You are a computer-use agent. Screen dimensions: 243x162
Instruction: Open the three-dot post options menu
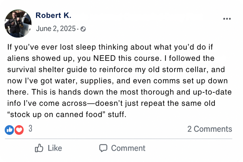[x=227, y=19]
